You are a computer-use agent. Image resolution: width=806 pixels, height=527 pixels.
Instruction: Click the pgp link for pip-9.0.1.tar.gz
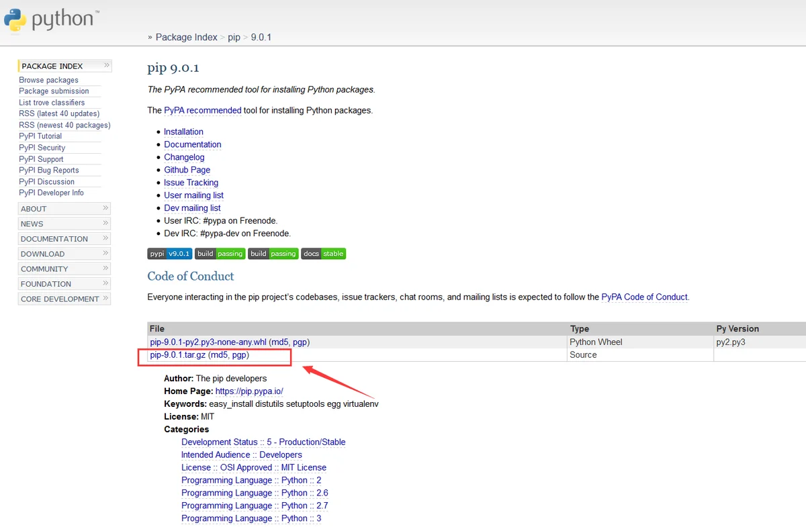(x=239, y=354)
